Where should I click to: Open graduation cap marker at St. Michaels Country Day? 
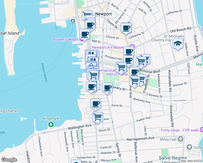[178, 44]
